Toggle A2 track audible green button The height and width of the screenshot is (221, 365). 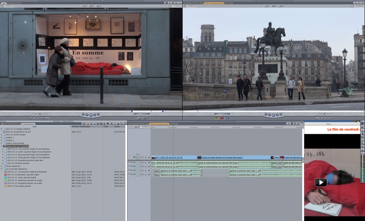click(134, 167)
